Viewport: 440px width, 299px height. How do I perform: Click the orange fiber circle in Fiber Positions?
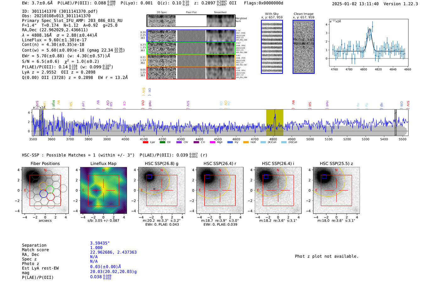43,186
